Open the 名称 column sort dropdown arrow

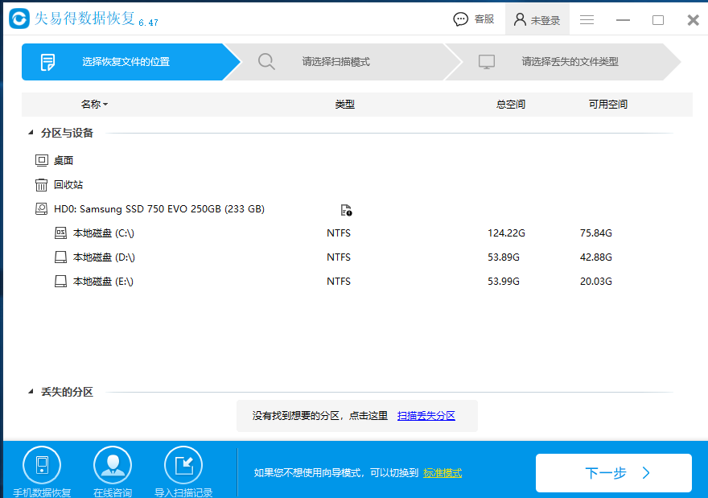(105, 105)
